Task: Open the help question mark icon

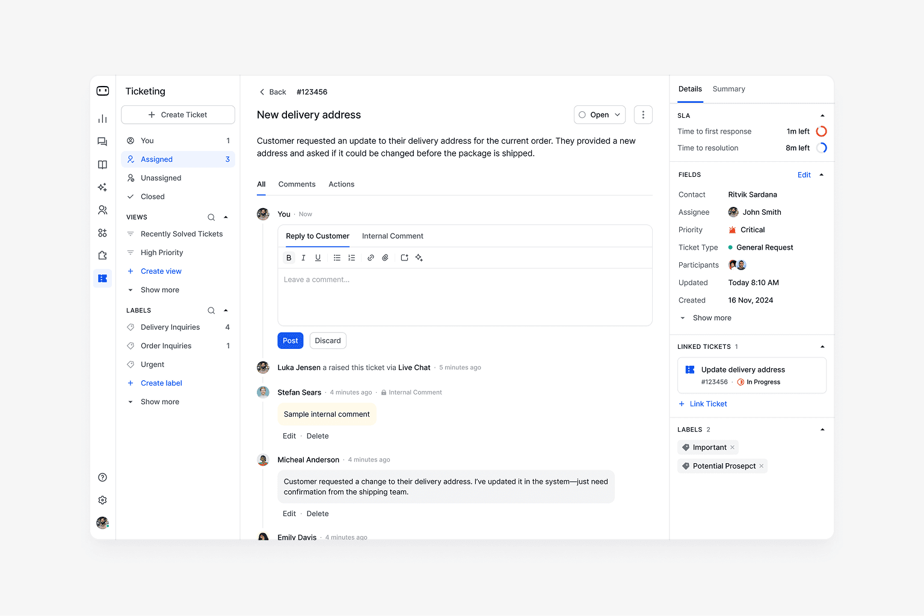Action: point(102,478)
